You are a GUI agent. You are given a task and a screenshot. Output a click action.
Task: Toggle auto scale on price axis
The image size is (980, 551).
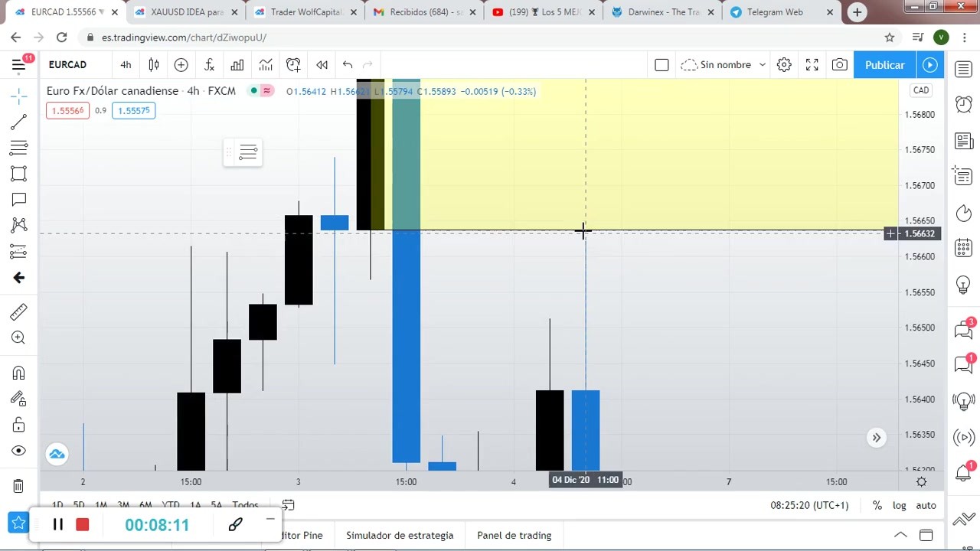pyautogui.click(x=926, y=505)
